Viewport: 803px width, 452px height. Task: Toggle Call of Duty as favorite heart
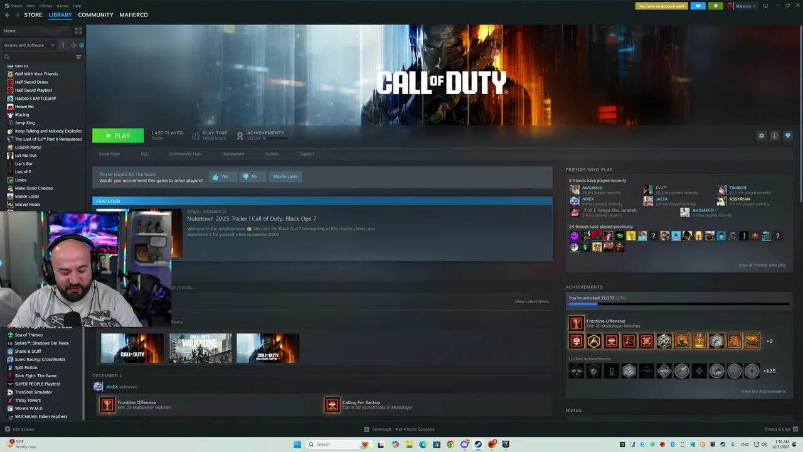tap(788, 136)
